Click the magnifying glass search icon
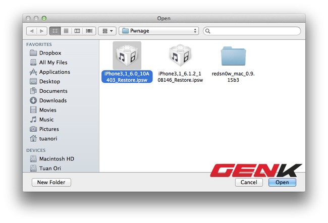 (x=207, y=31)
